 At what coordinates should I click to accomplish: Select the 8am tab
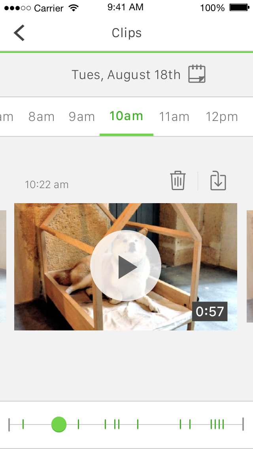[42, 117]
